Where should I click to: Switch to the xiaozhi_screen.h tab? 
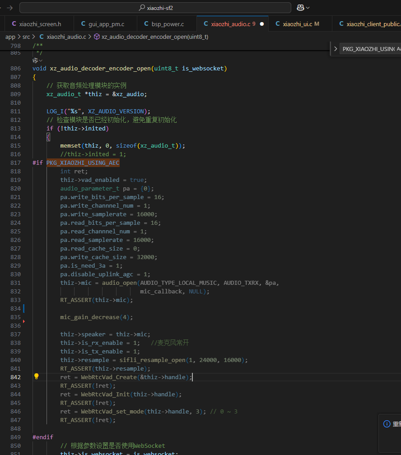pos(40,24)
